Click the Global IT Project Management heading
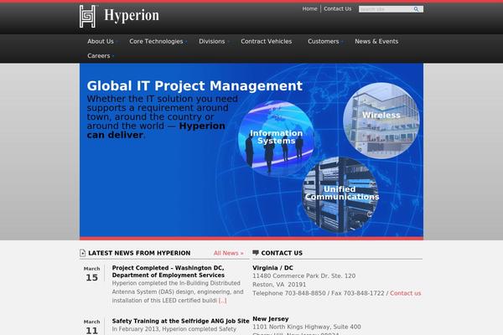 [194, 86]
